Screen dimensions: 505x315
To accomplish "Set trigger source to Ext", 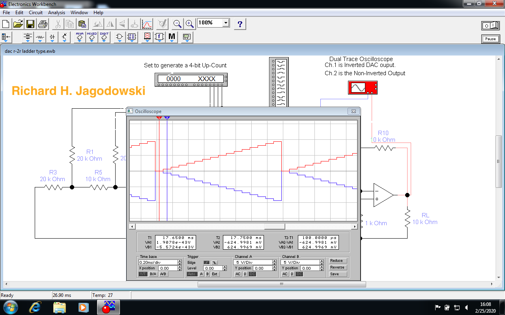I will (x=215, y=274).
